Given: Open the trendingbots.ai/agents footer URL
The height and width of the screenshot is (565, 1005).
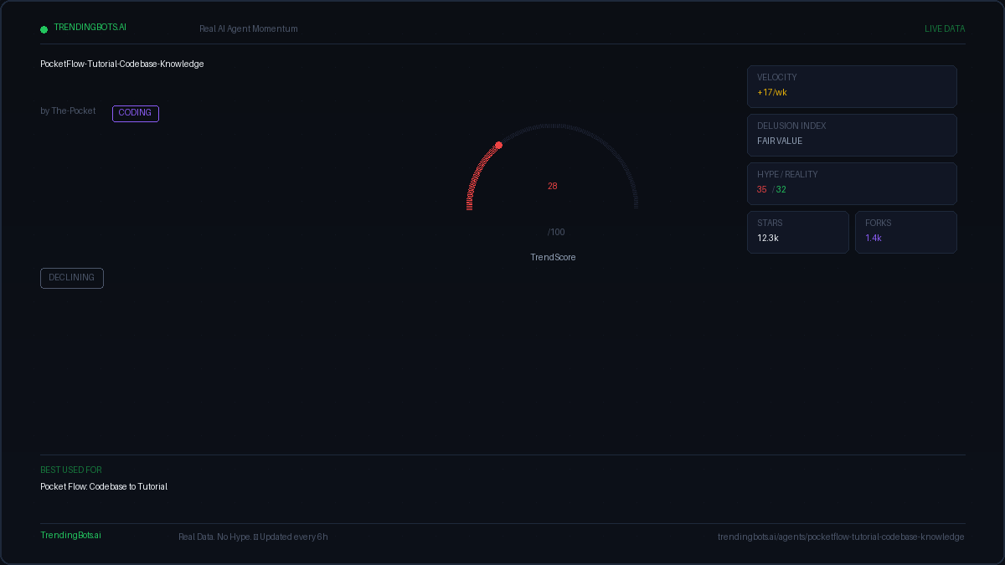Looking at the screenshot, I should pyautogui.click(x=841, y=537).
